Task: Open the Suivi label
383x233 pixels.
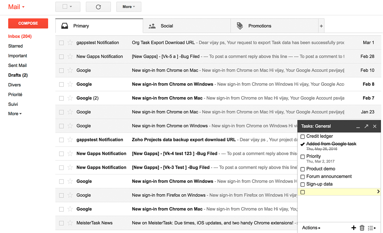Action: [x=13, y=104]
